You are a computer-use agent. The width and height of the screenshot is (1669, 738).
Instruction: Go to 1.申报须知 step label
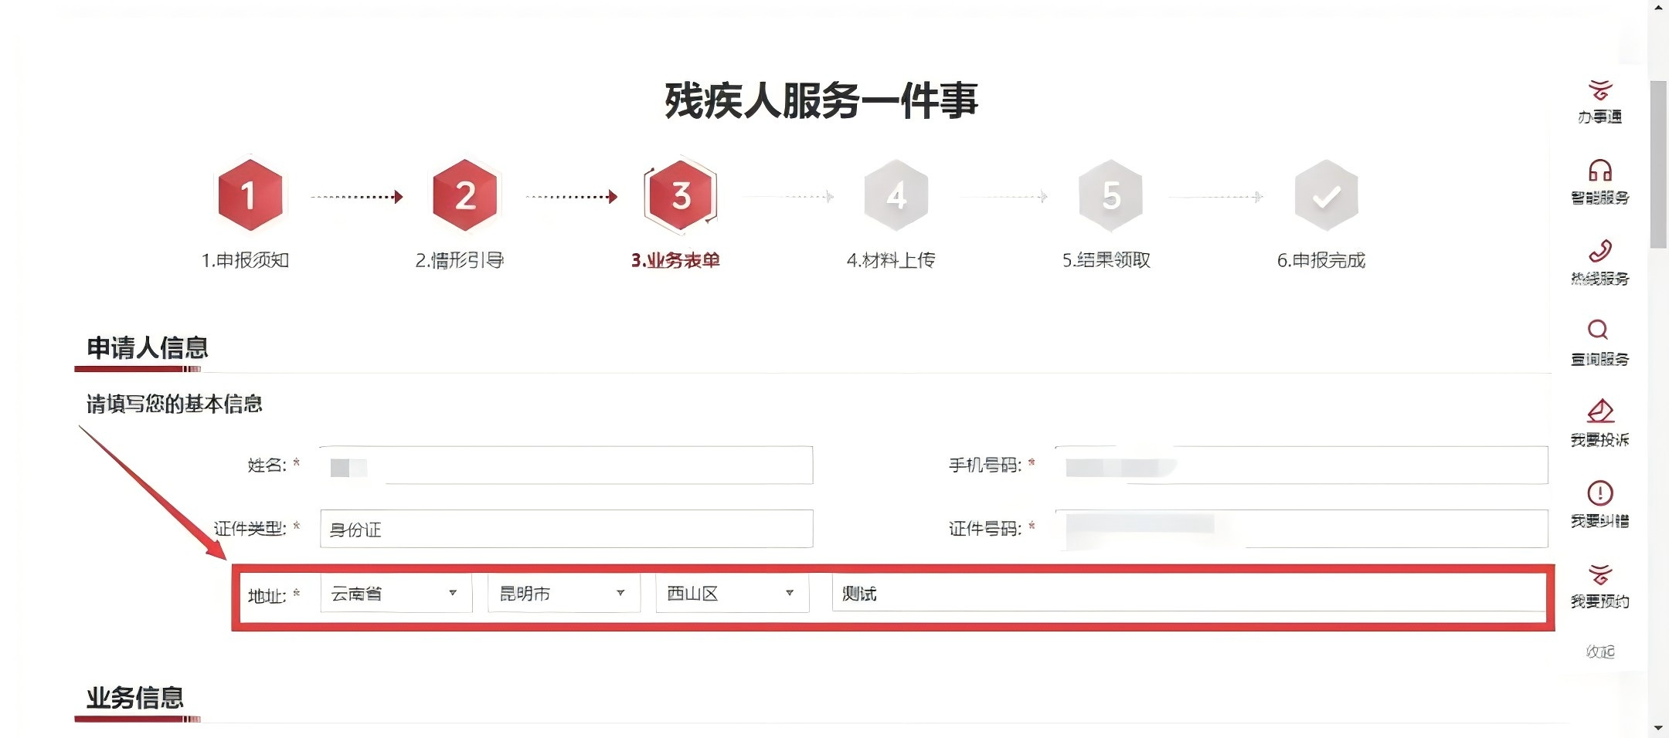pos(246,260)
